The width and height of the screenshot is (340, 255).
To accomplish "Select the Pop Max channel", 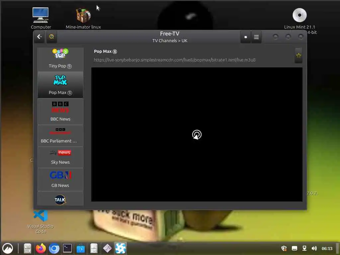I will click(x=60, y=85).
